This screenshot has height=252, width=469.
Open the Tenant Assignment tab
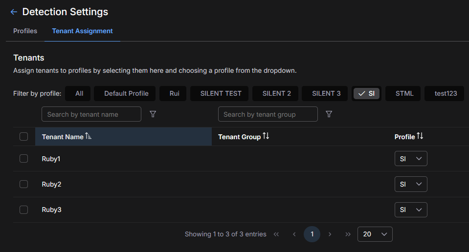(82, 31)
